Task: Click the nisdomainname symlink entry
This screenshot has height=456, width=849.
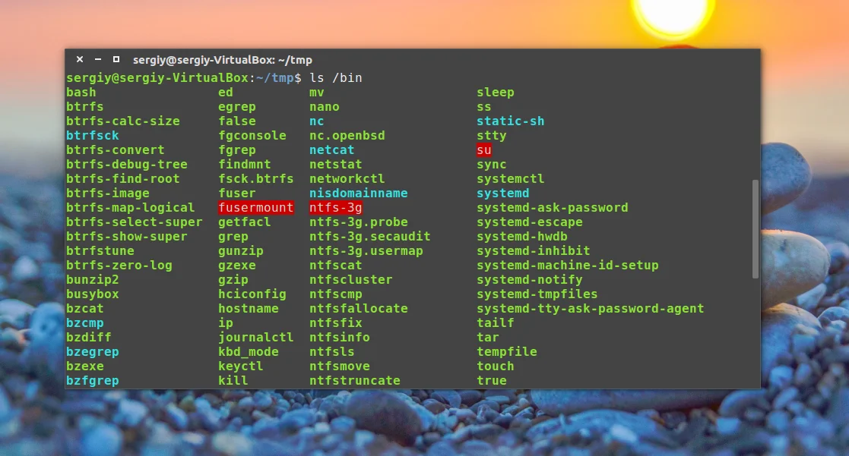Action: click(359, 193)
